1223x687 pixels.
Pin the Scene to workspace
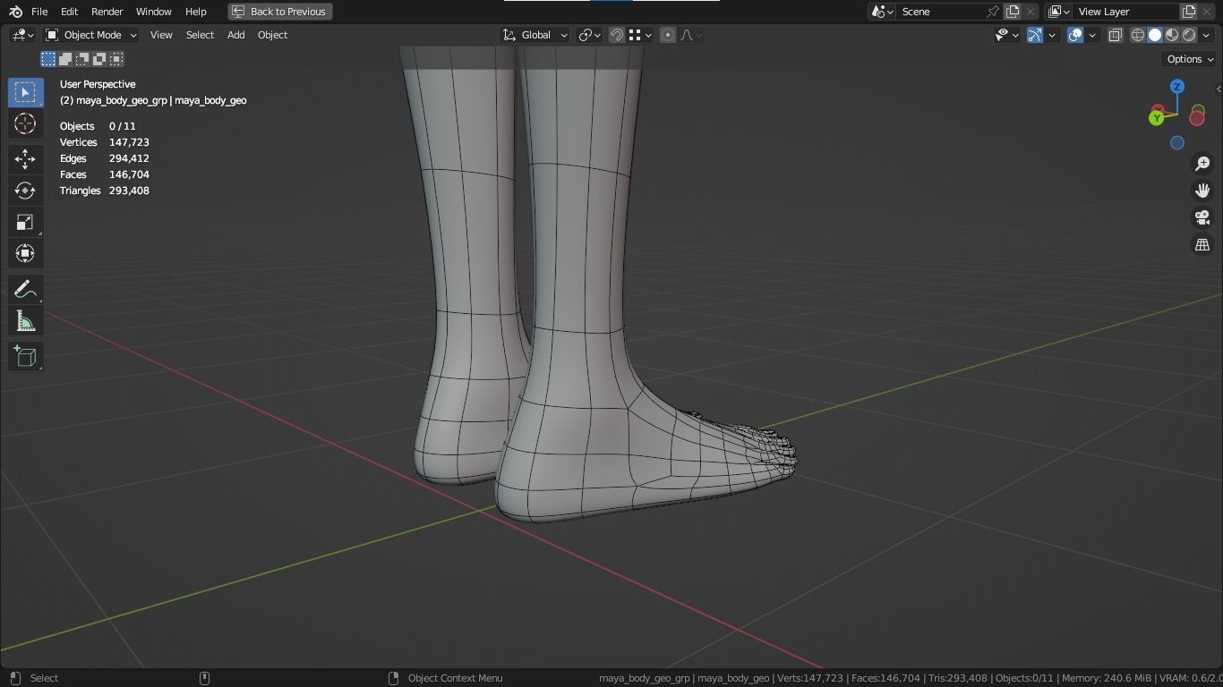[x=993, y=12]
